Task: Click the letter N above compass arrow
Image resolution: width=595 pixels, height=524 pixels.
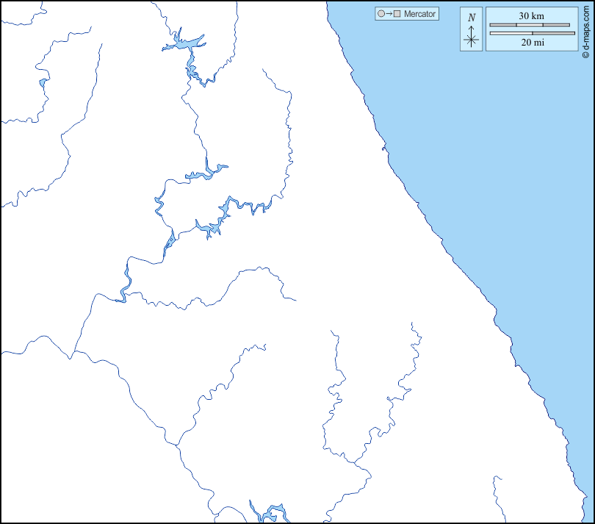Action: tap(472, 17)
